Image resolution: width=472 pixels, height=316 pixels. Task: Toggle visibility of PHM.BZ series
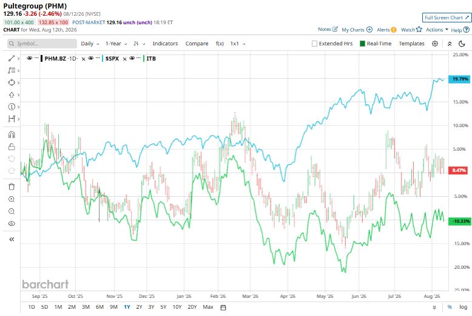(29, 58)
